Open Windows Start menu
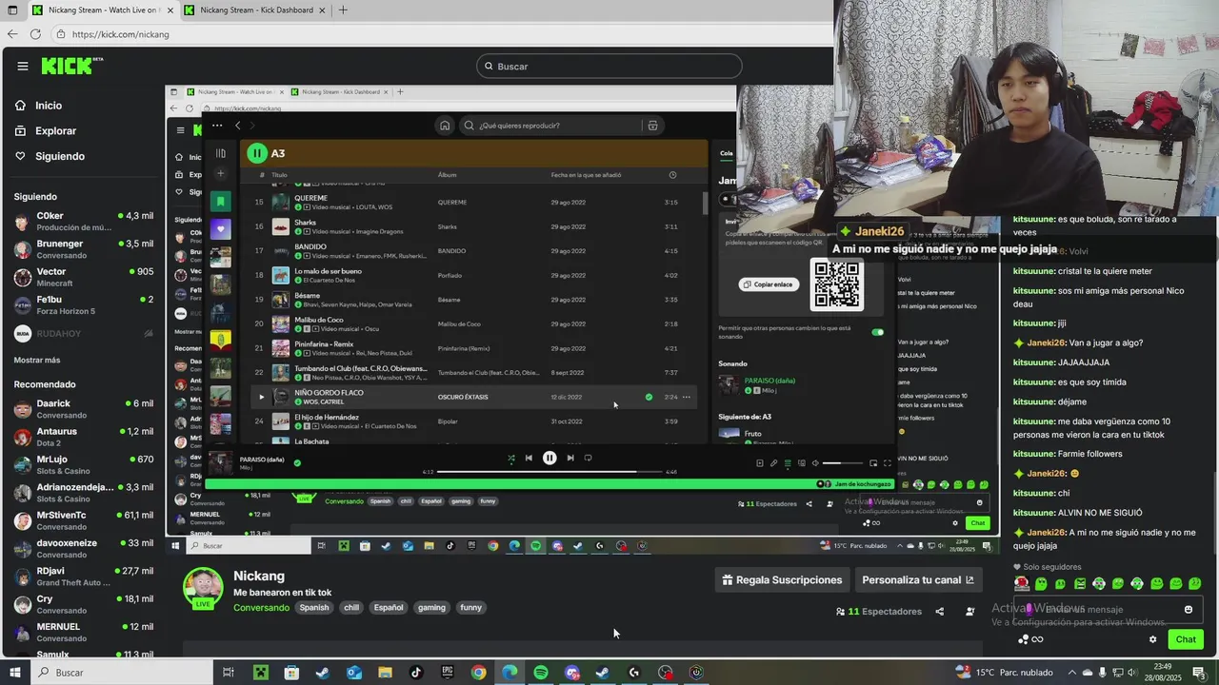1219x685 pixels. [x=14, y=673]
